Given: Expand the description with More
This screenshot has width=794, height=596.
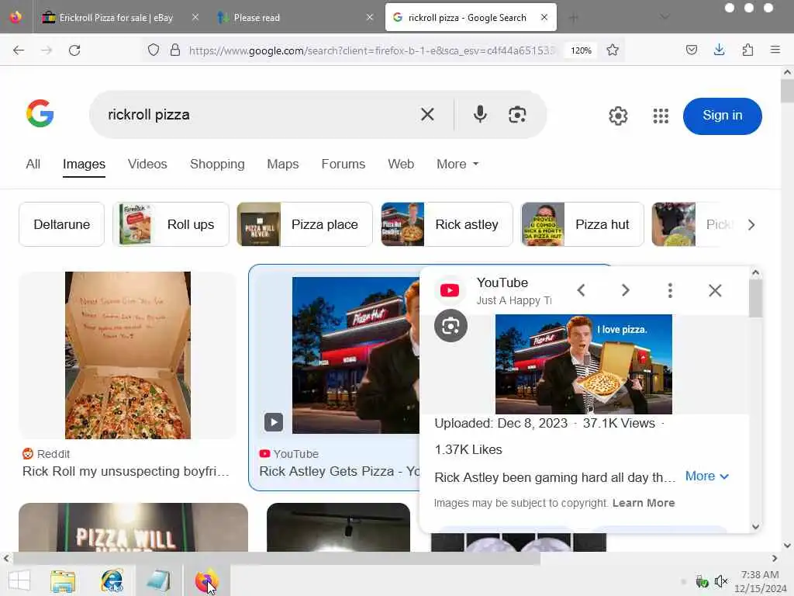Looking at the screenshot, I should click(707, 476).
